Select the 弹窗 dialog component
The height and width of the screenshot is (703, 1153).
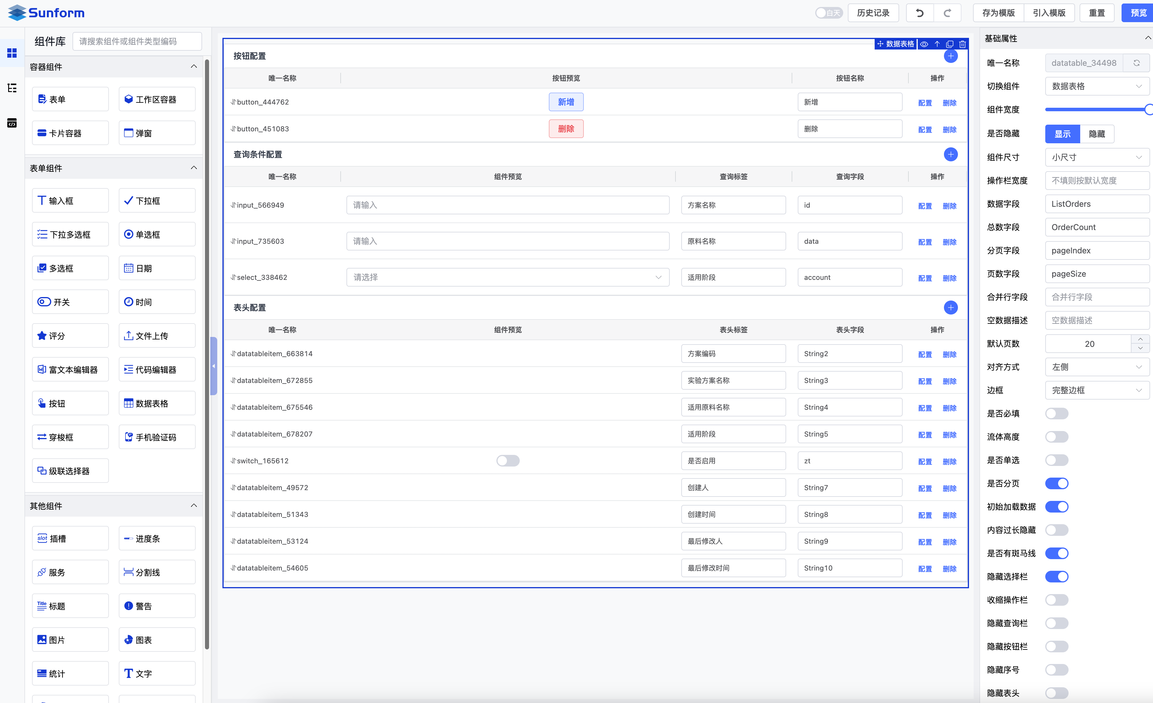tap(157, 133)
